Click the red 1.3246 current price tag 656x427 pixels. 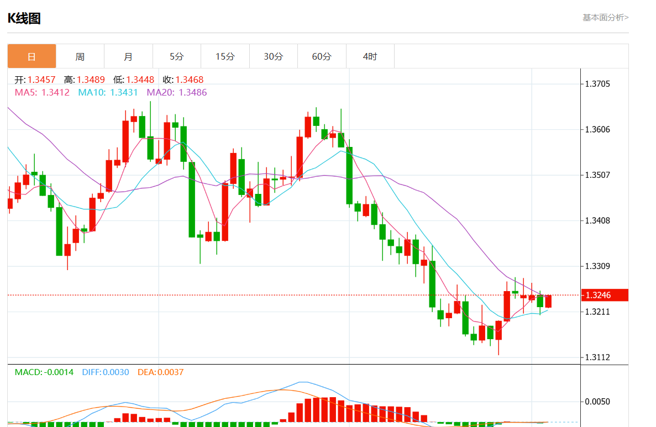point(605,295)
